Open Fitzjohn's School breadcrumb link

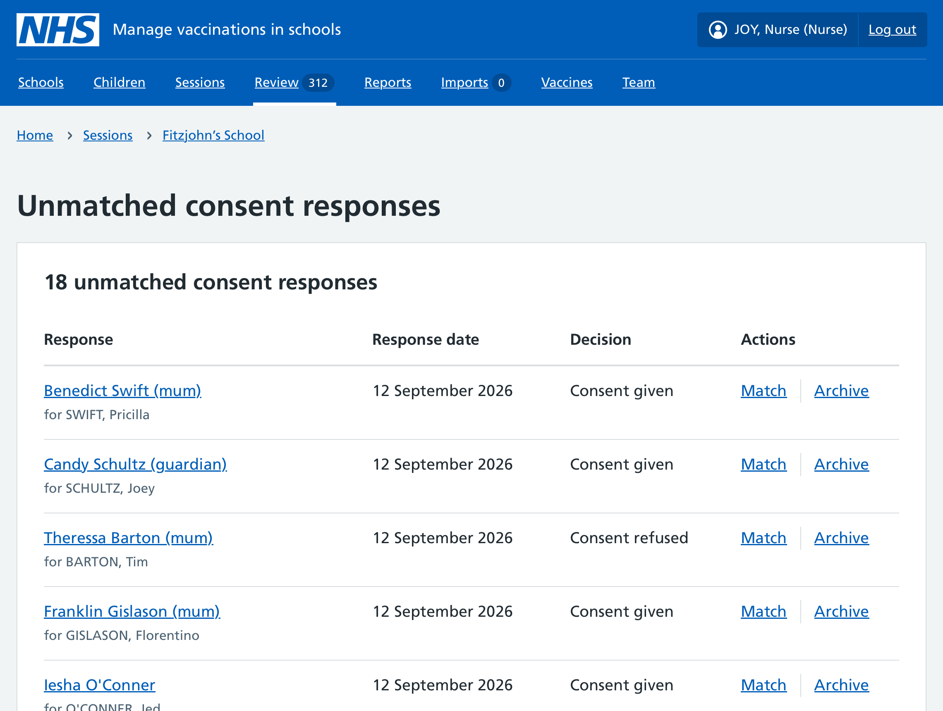[213, 135]
